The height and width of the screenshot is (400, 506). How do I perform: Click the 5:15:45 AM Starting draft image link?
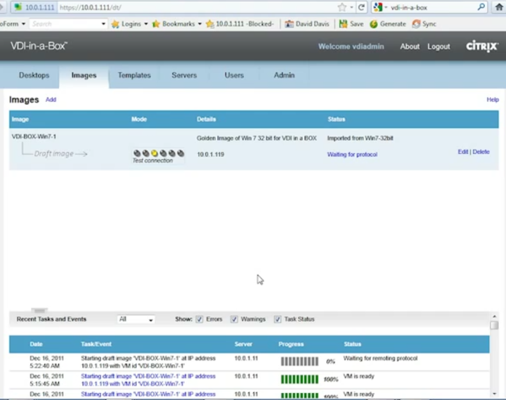[x=148, y=380]
